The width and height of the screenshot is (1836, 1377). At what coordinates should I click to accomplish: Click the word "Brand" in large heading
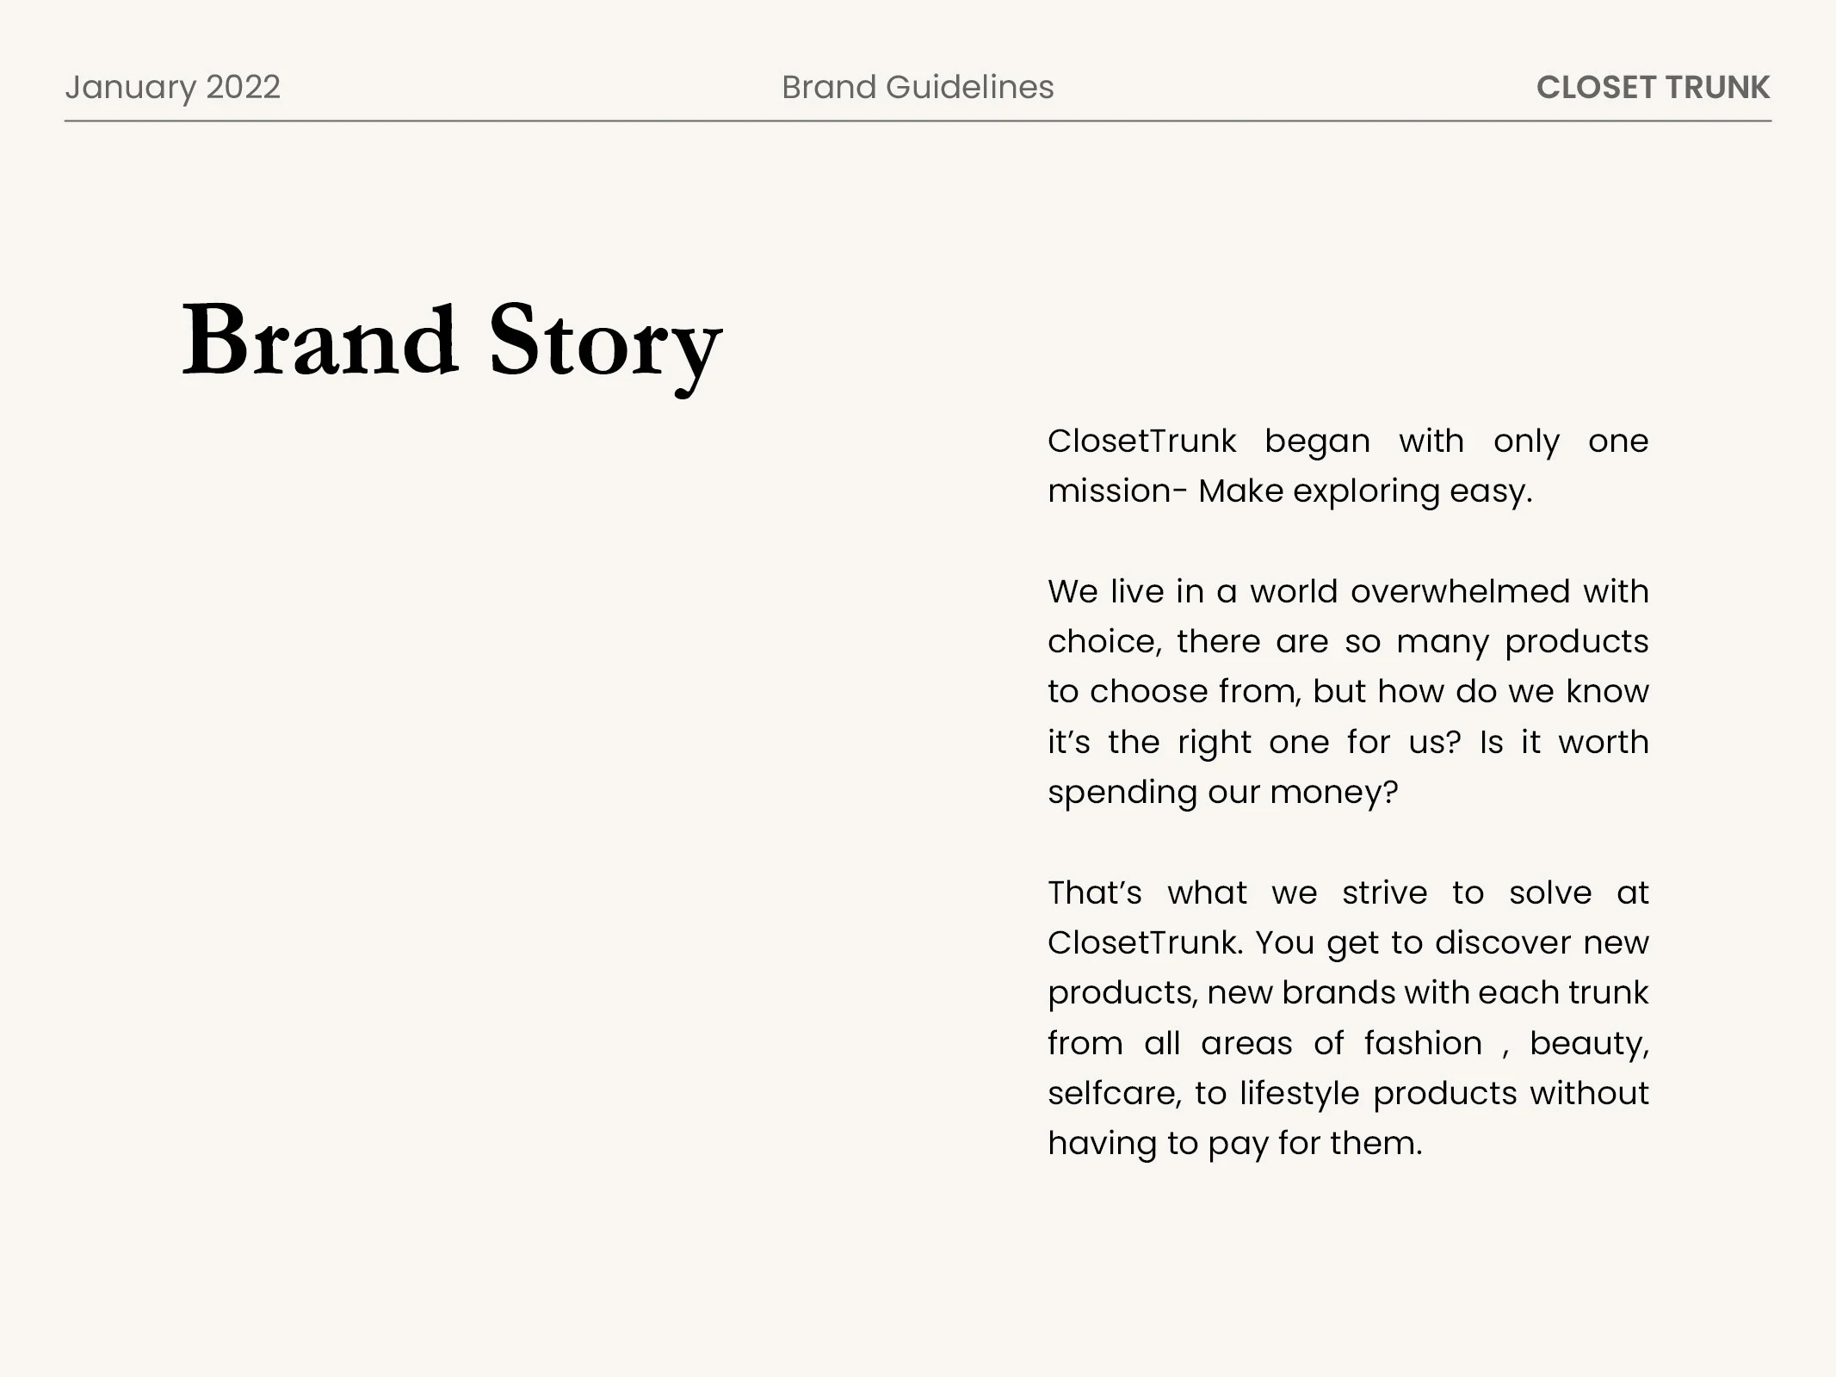click(x=319, y=340)
